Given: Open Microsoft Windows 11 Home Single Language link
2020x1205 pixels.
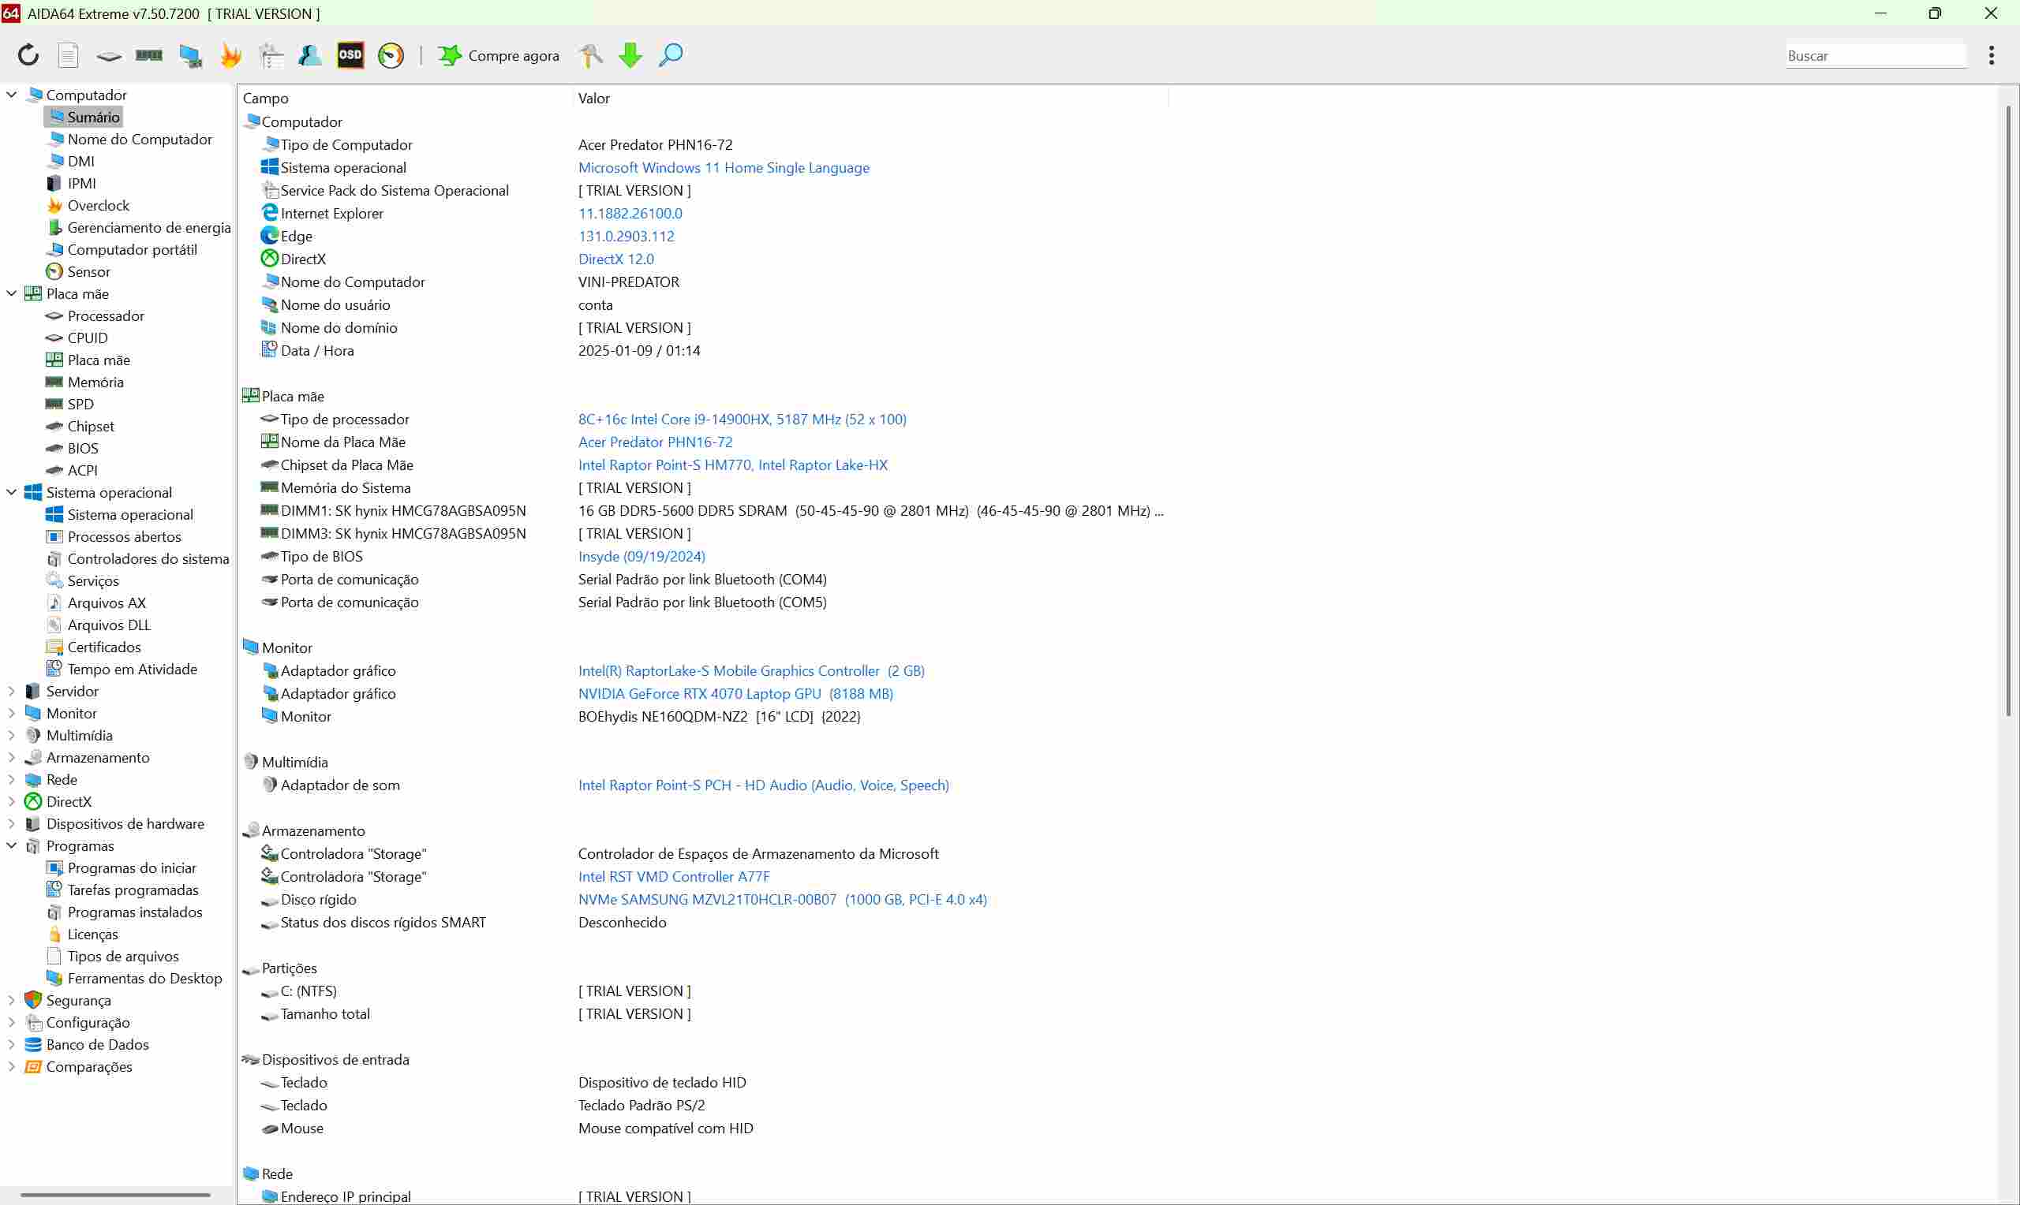Looking at the screenshot, I should click(x=724, y=167).
